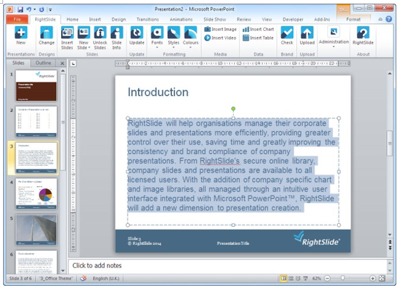Image resolution: width=400 pixels, height=292 pixels.
Task: Switch to Reading view in status bar
Action: point(298,278)
